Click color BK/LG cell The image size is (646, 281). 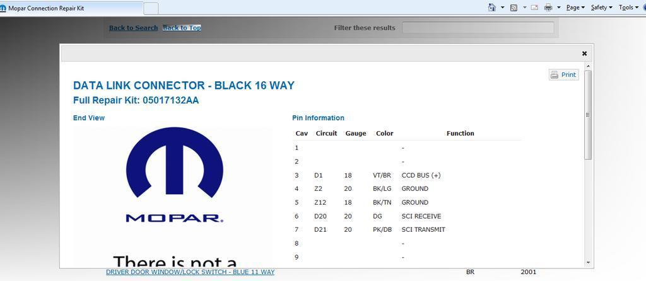382,189
